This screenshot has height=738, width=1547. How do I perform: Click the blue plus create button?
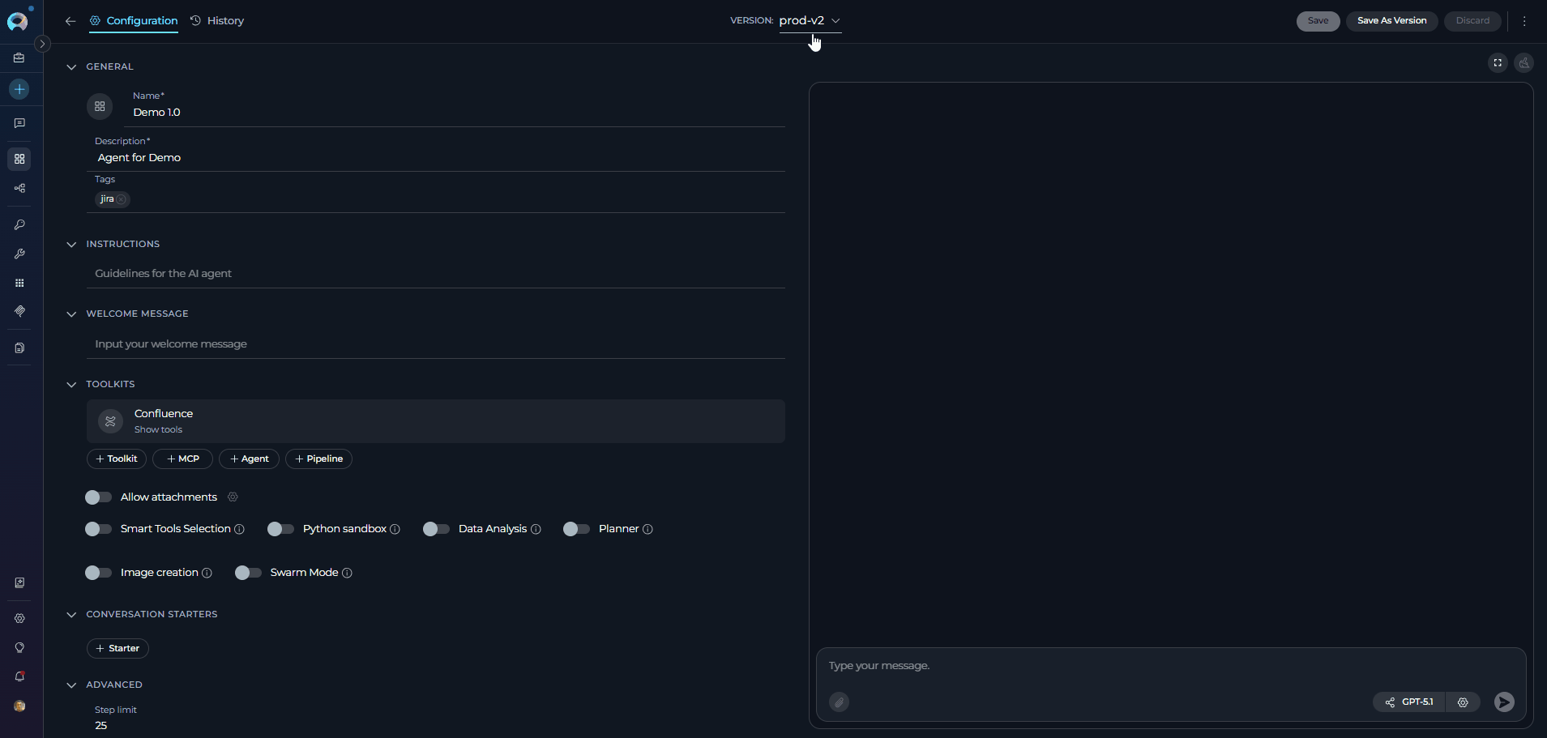coord(19,89)
